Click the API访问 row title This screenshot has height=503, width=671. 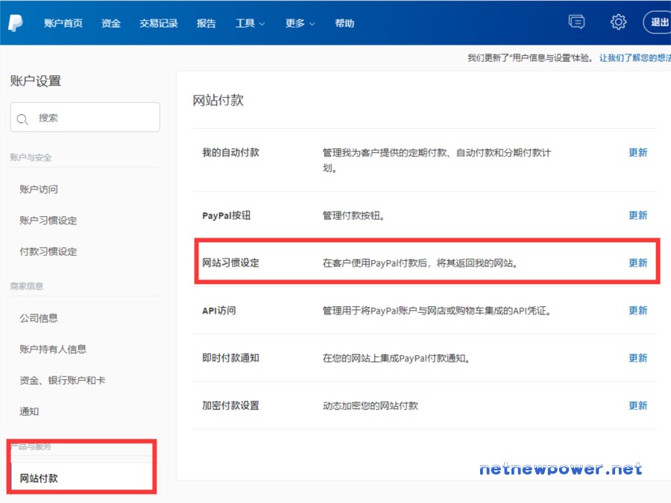tap(218, 310)
